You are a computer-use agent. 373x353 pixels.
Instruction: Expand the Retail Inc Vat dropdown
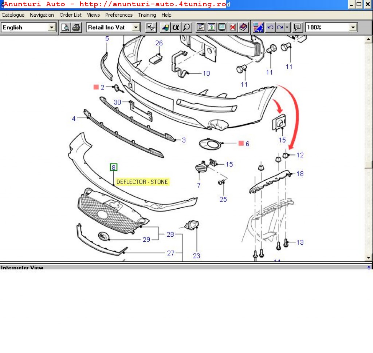tap(136, 28)
